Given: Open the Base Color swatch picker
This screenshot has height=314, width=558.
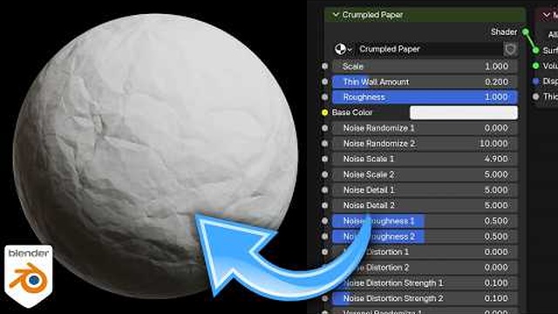Looking at the screenshot, I should click(464, 113).
